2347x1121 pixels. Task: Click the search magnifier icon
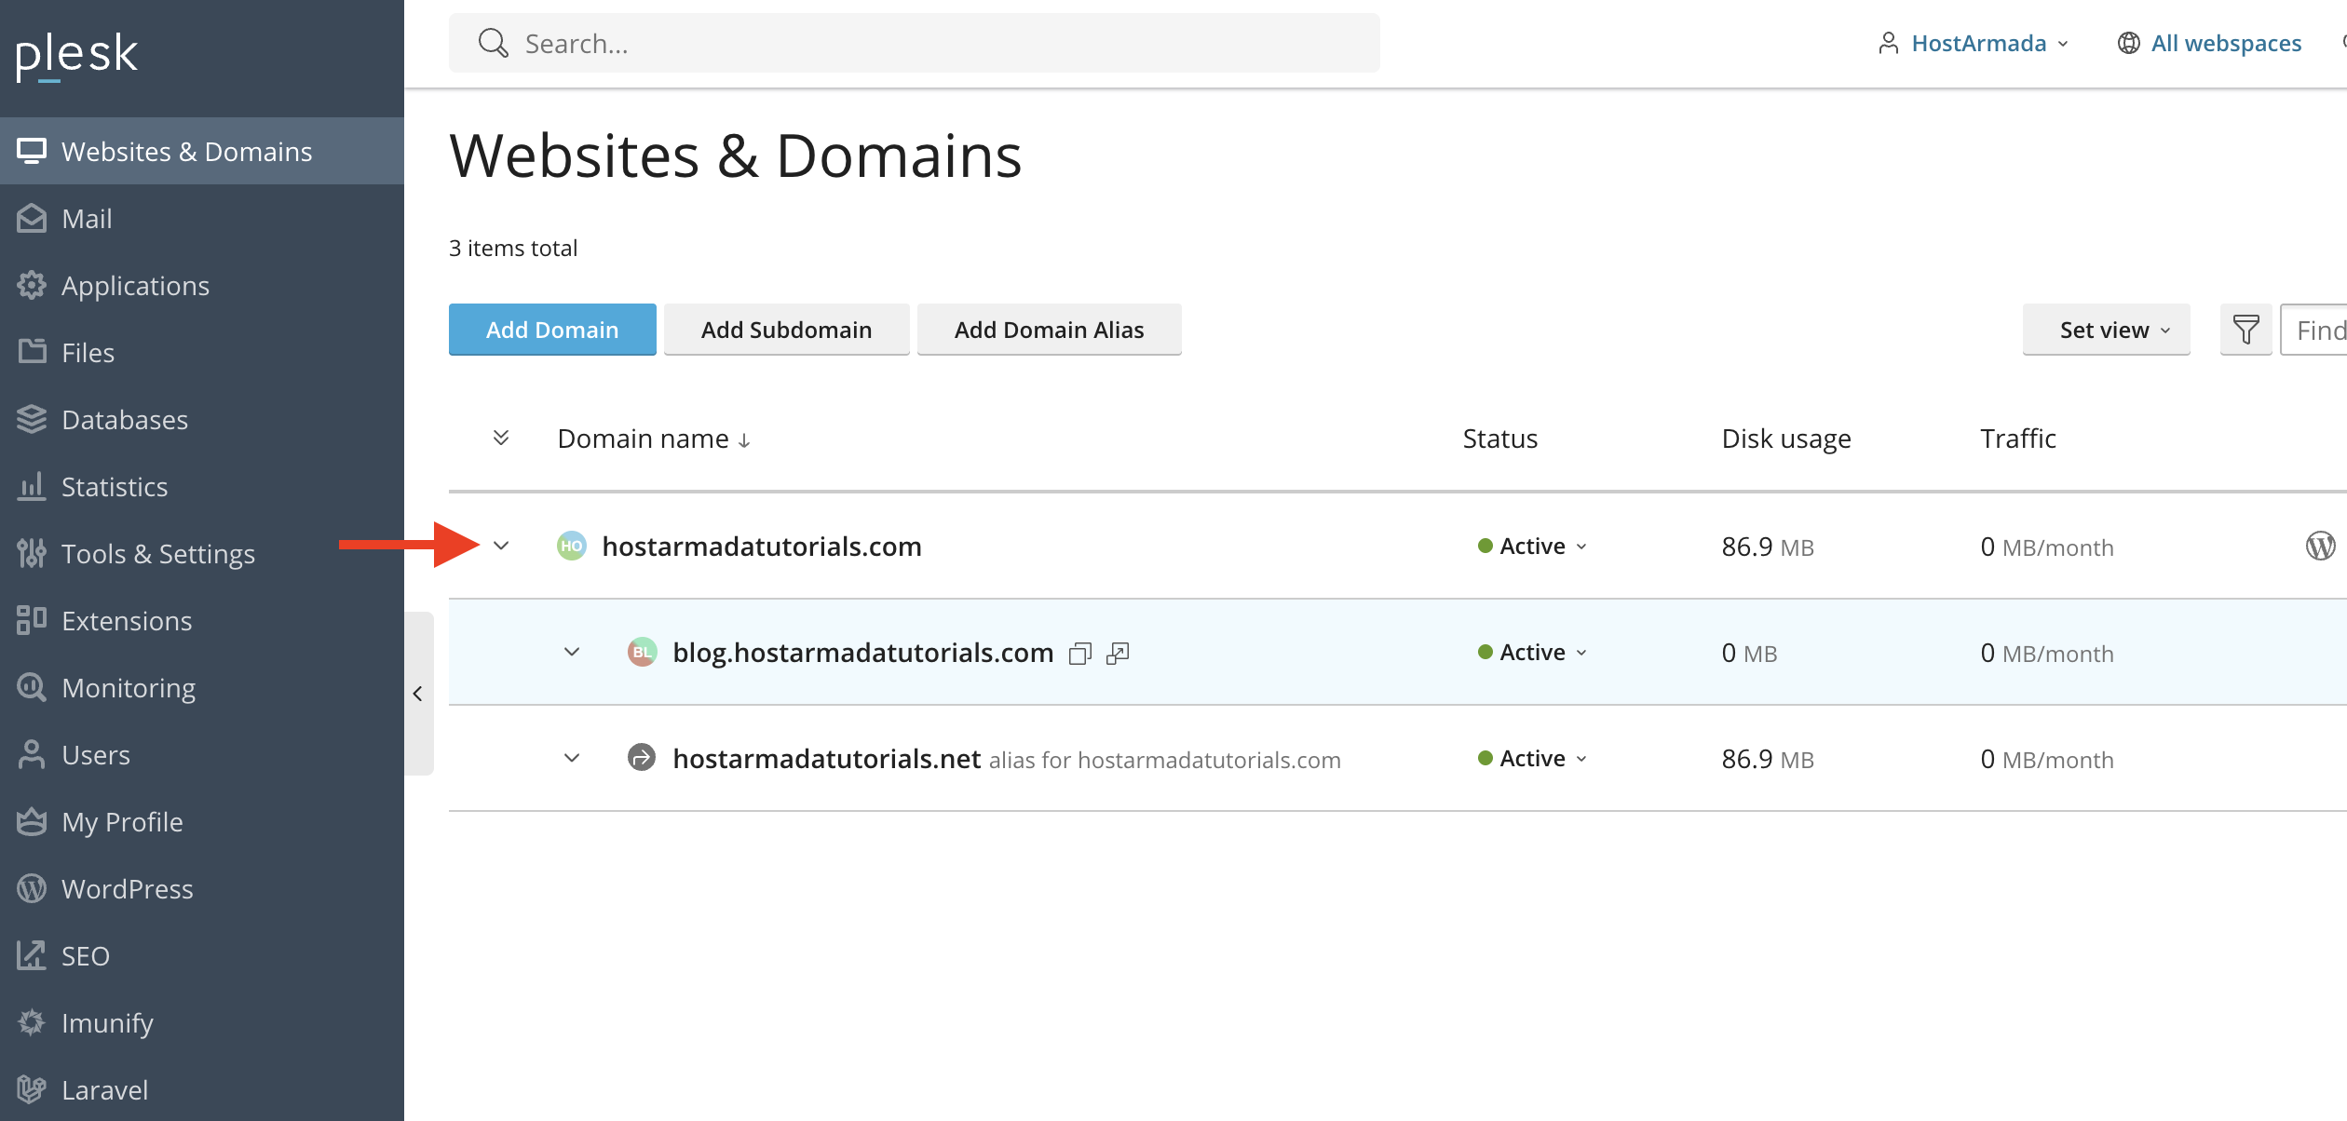pos(493,43)
